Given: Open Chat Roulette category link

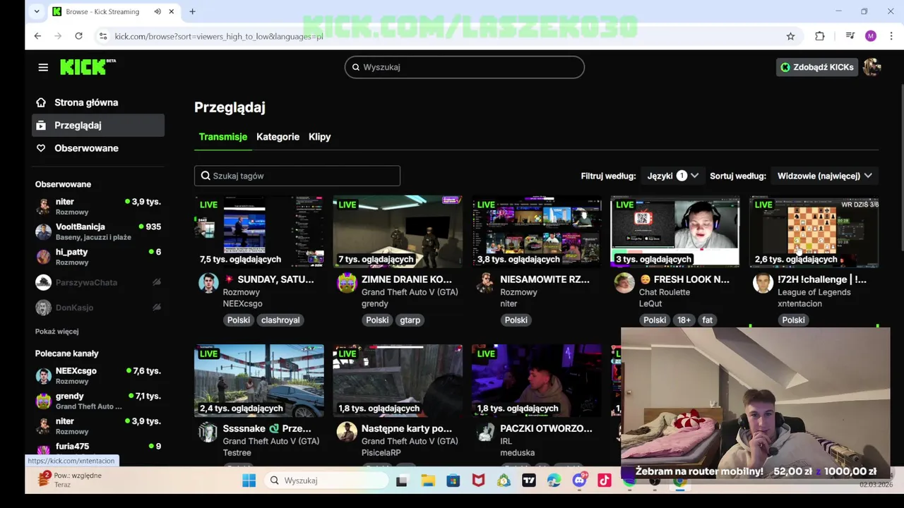Looking at the screenshot, I should pyautogui.click(x=665, y=292).
